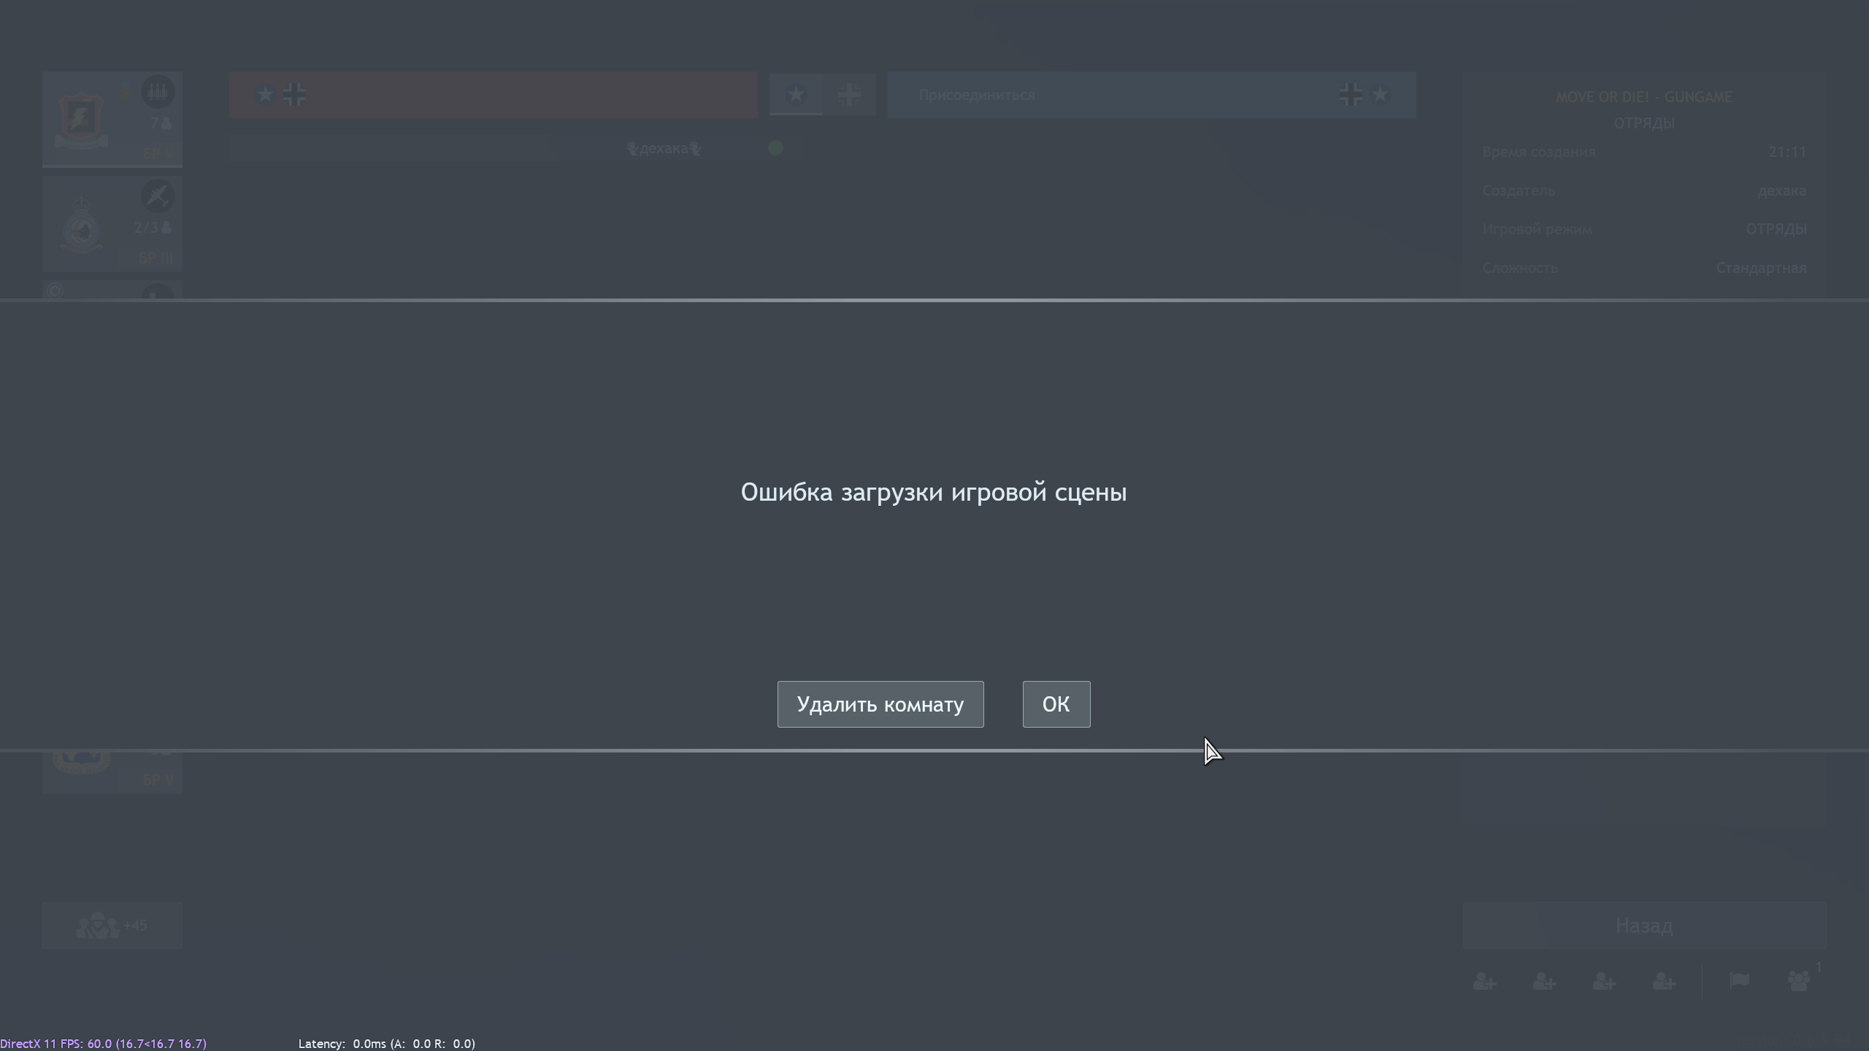Screen dimensions: 1869x1051
Task: Click the green ready status dot
Action: 775,148
